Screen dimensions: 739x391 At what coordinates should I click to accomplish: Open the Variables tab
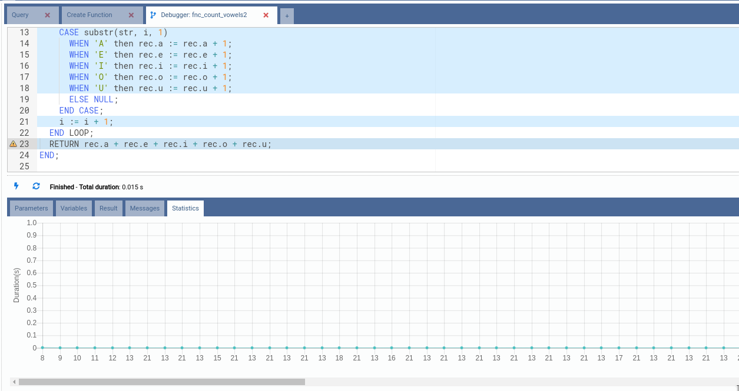(74, 208)
